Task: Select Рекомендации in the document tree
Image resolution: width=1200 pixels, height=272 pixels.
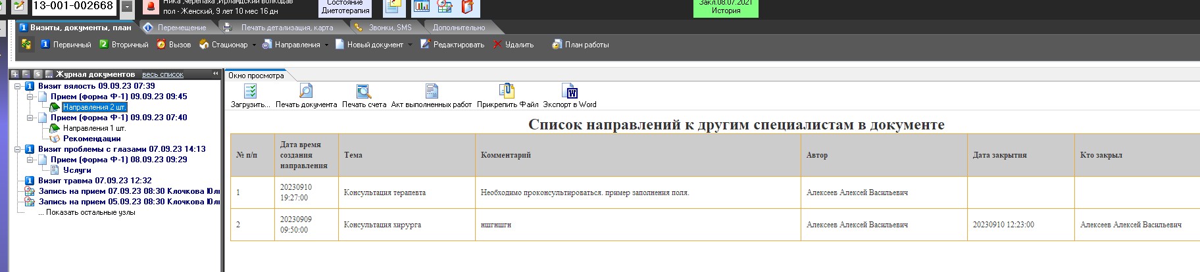Action: tap(91, 139)
